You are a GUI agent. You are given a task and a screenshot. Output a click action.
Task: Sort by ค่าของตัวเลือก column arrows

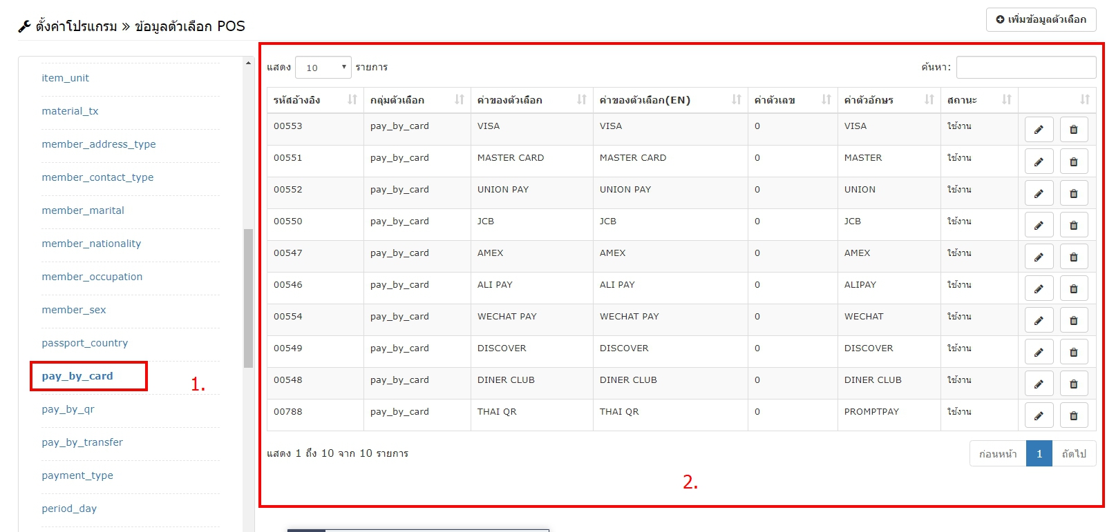(582, 100)
